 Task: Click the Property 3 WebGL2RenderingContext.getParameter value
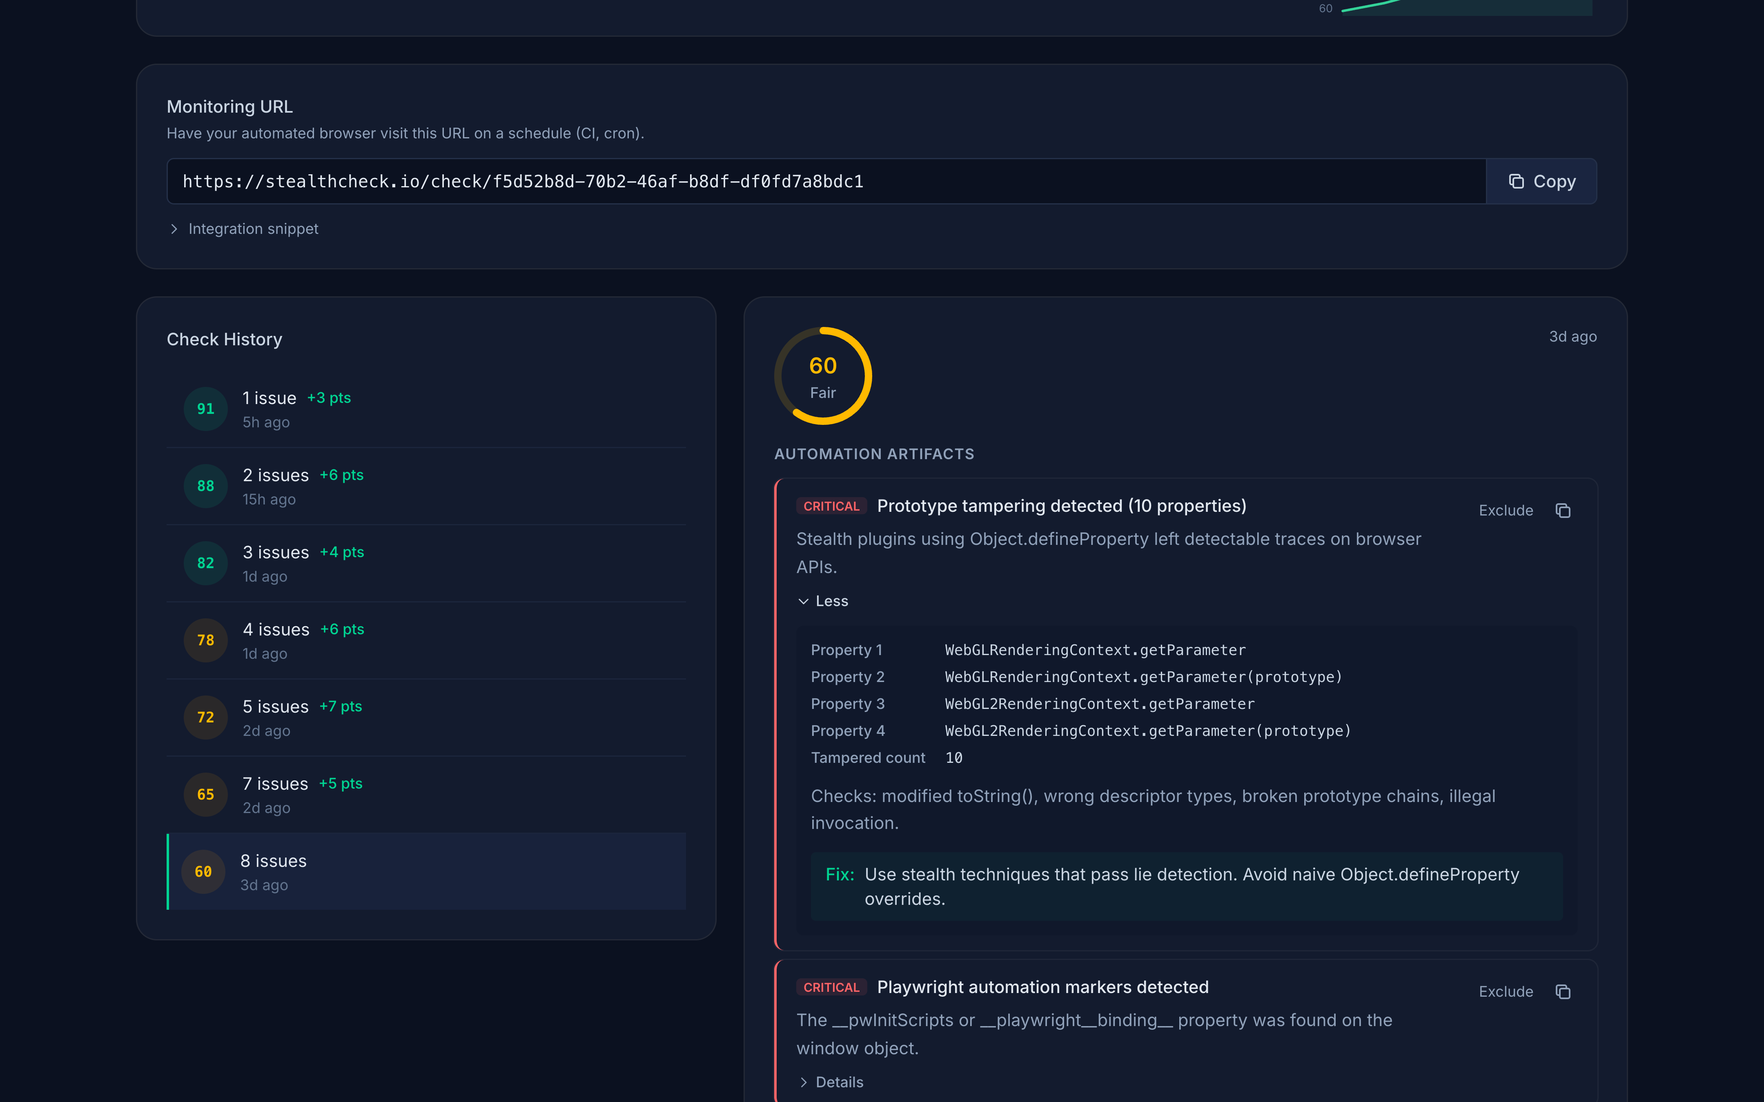point(1099,704)
